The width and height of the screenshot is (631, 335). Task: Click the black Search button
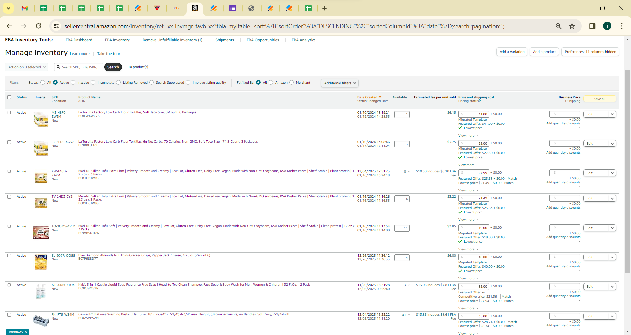113,67
